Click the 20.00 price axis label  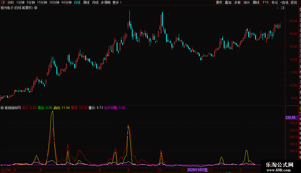(293, 21)
